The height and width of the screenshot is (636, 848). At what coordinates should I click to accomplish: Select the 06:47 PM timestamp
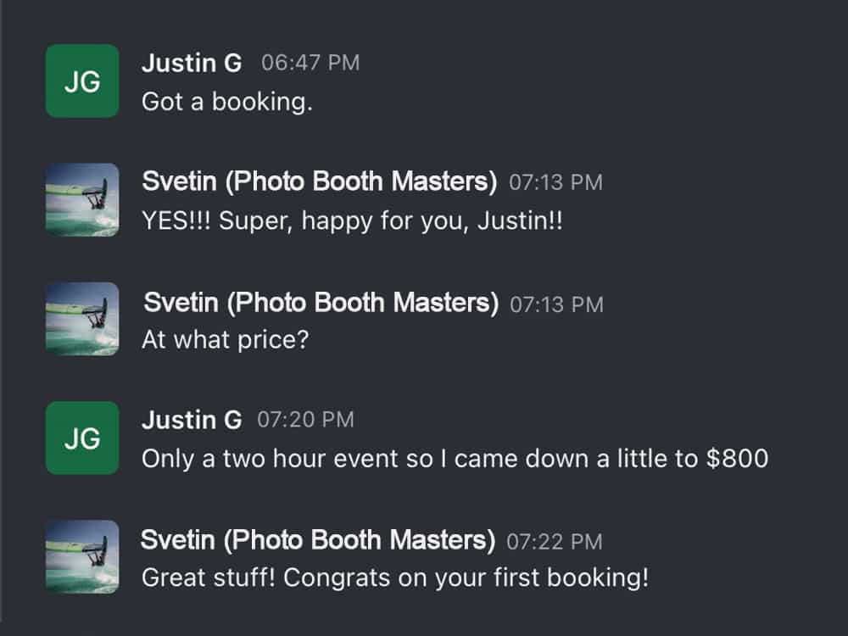tap(310, 63)
